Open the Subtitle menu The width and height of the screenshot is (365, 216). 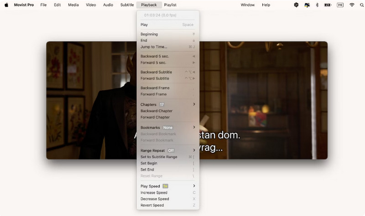pos(127,5)
